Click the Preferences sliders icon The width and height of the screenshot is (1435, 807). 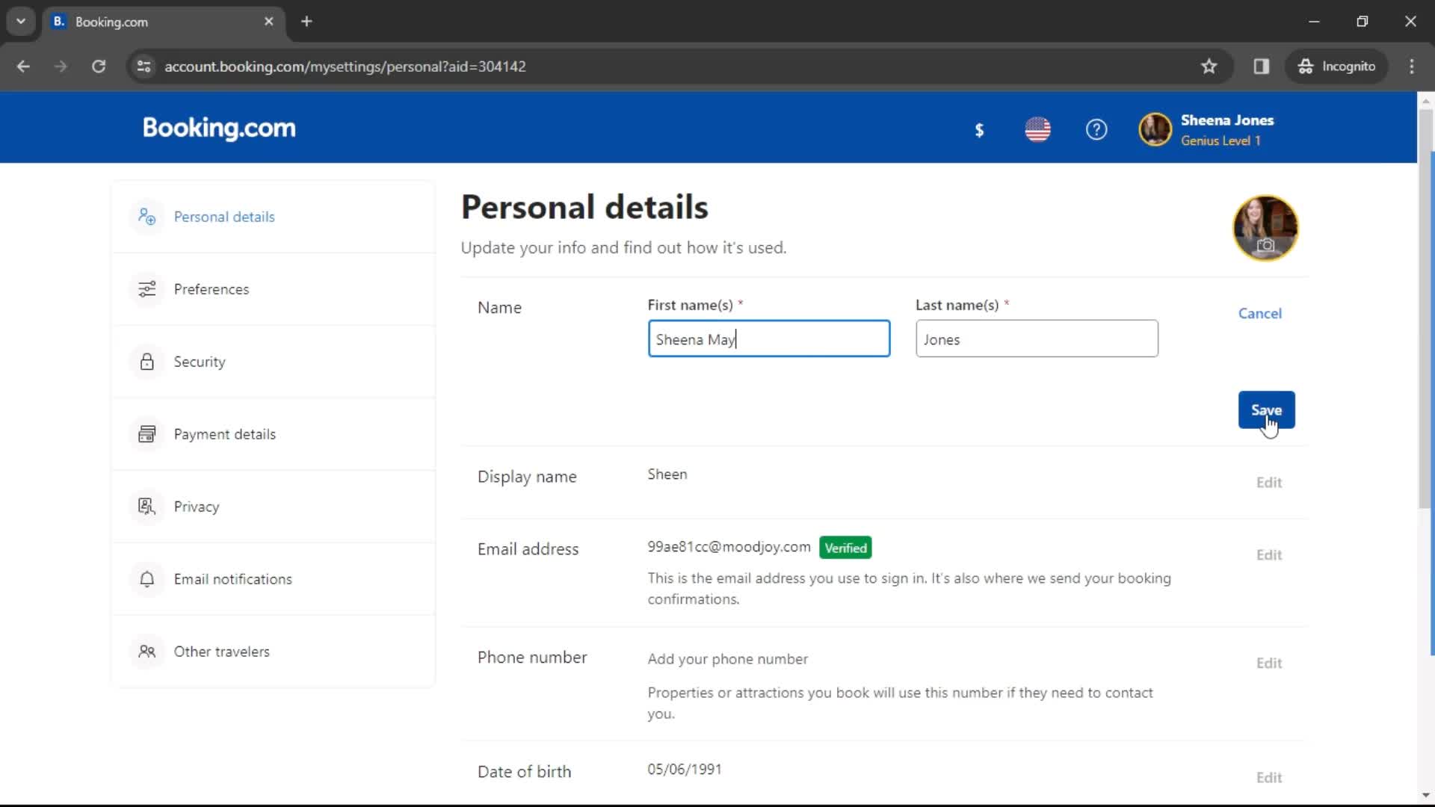[146, 289]
